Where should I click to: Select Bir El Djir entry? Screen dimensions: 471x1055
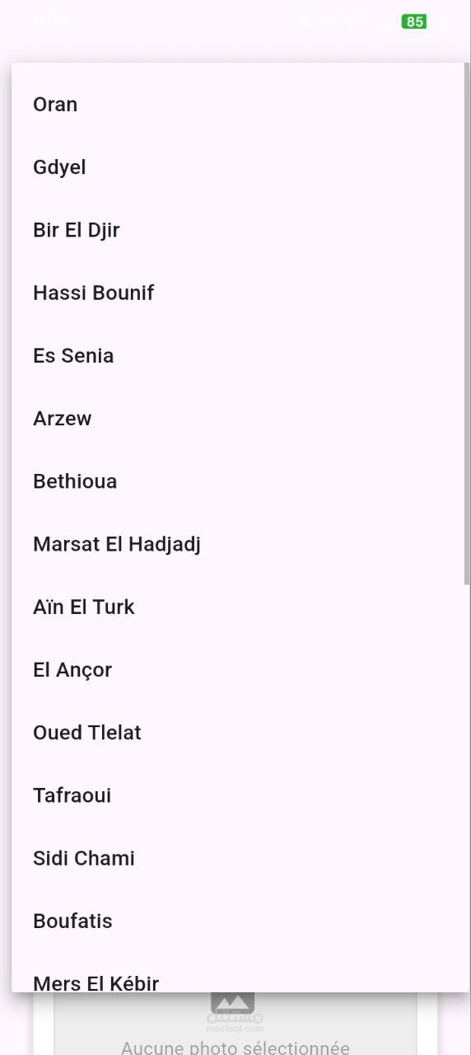tap(240, 230)
